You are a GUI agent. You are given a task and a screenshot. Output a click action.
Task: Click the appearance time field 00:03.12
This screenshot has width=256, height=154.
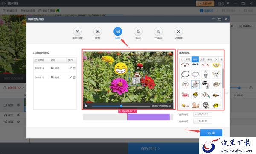tap(204, 114)
